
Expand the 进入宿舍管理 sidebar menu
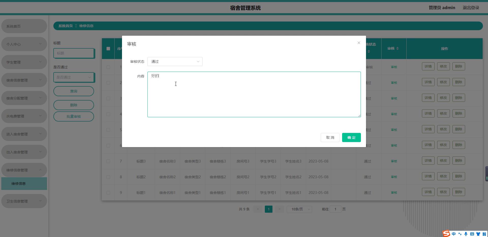(24, 134)
